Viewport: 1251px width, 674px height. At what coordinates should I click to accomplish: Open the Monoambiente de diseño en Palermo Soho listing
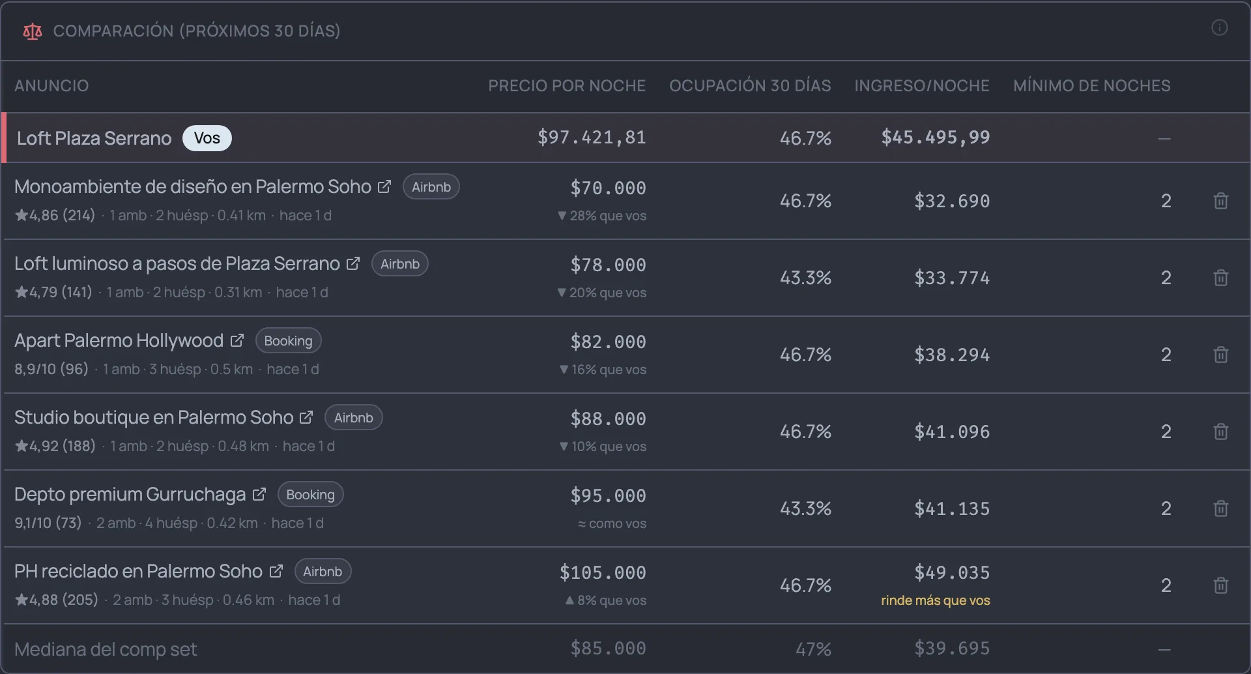[x=193, y=187]
